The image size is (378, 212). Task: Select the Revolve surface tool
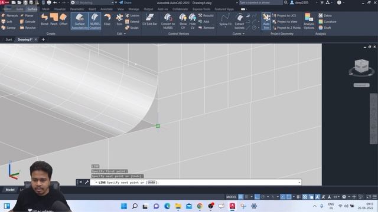(x=28, y=28)
